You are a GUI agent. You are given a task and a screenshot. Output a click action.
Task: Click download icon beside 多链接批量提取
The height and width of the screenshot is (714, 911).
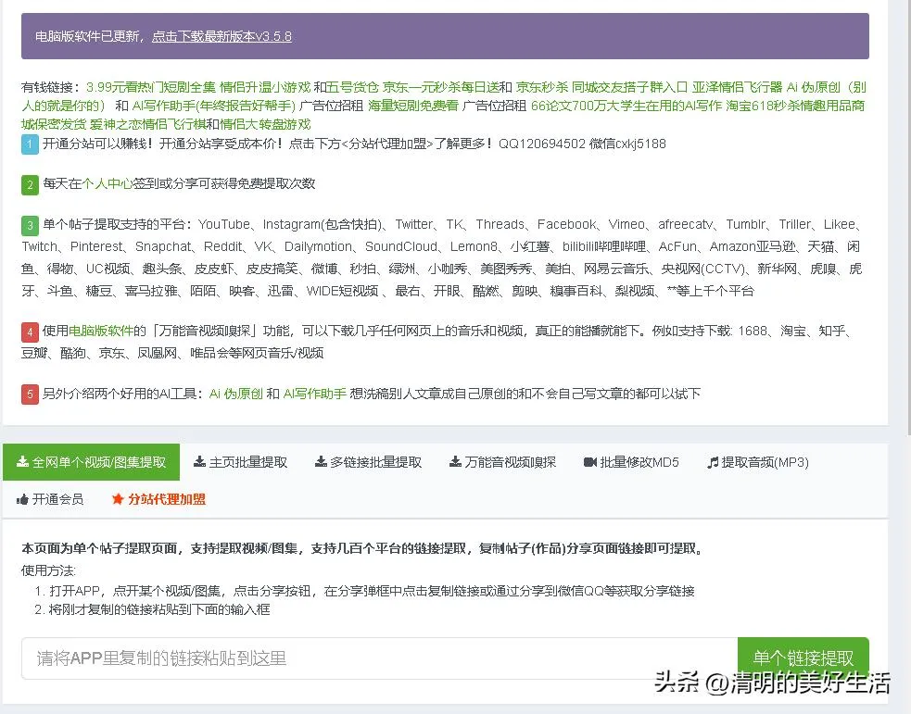pyautogui.click(x=321, y=462)
